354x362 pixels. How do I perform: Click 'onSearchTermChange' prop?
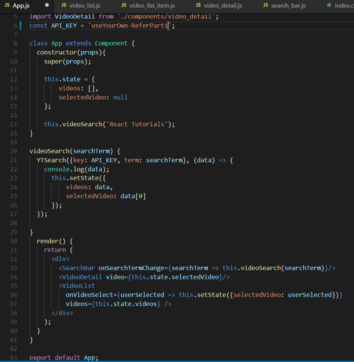pyautogui.click(x=131, y=268)
